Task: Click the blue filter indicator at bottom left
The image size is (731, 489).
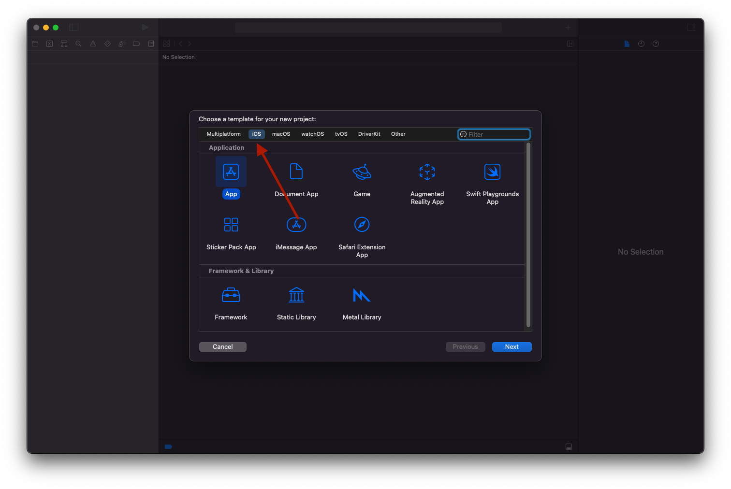Action: (x=168, y=447)
